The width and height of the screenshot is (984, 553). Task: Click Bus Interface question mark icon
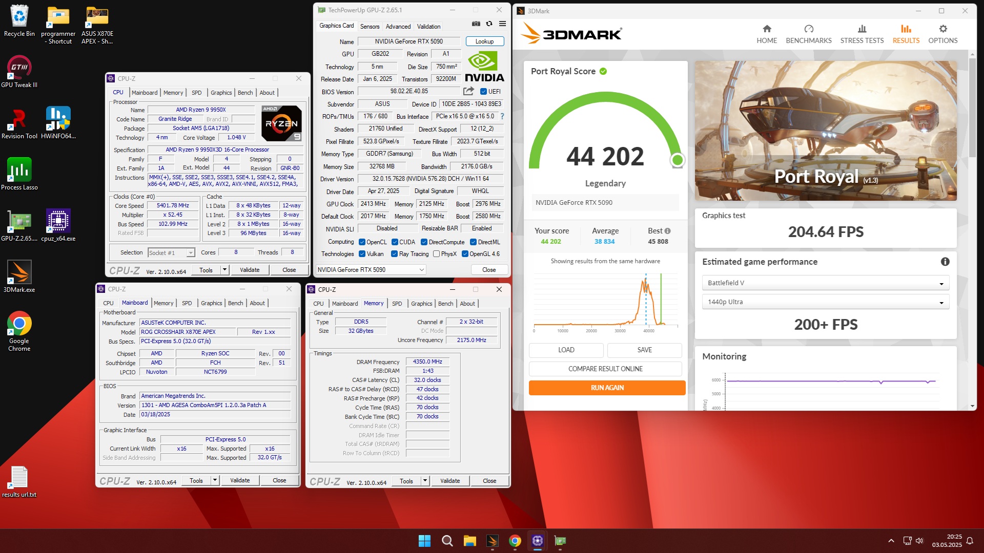(x=502, y=116)
